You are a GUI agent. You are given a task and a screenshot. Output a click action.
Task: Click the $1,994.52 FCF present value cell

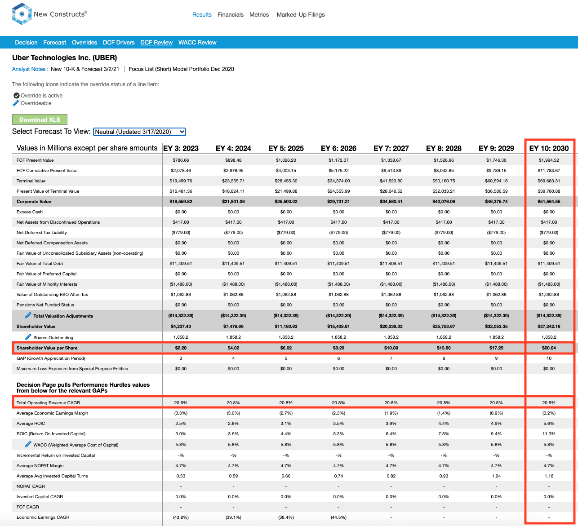click(x=549, y=160)
